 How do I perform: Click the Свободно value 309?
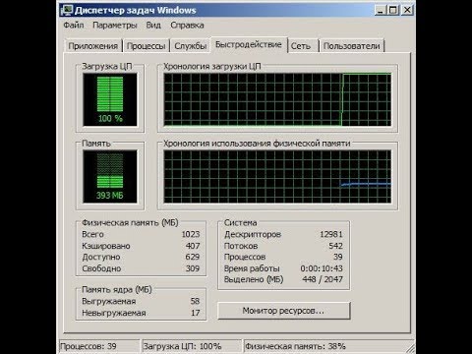pyautogui.click(x=193, y=268)
